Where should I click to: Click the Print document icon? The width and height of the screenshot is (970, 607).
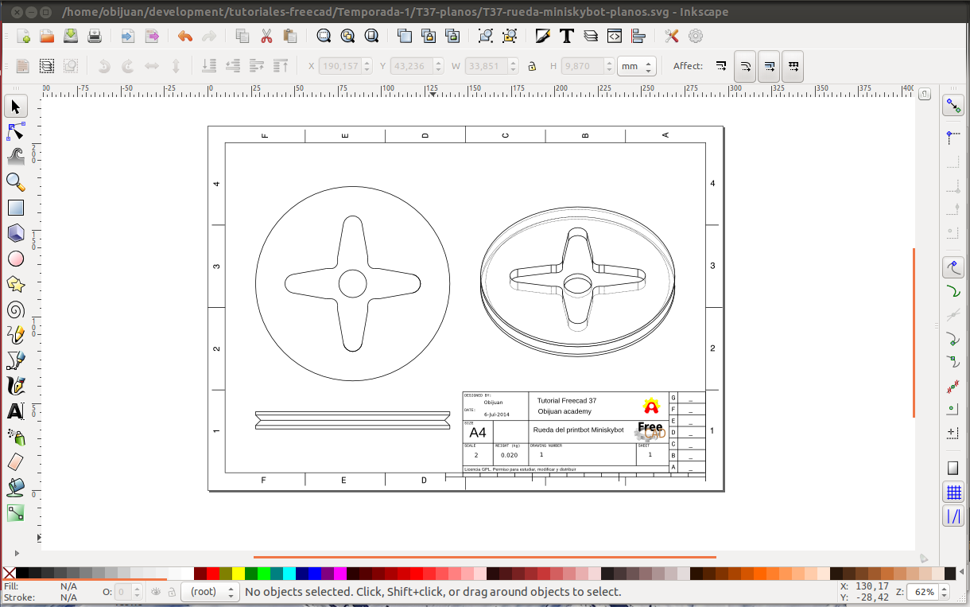pyautogui.click(x=95, y=36)
